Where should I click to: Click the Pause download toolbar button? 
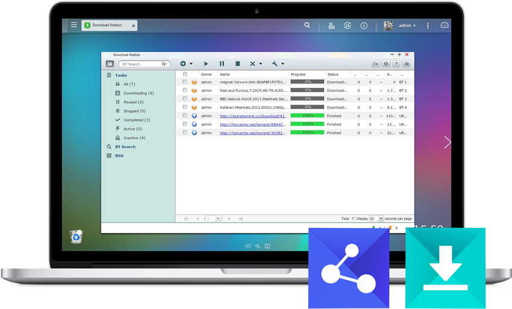221,64
